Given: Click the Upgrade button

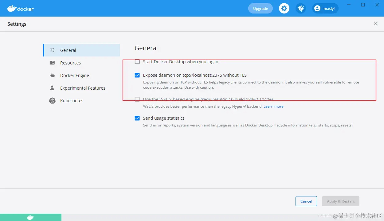Looking at the screenshot, I should tap(261, 9).
